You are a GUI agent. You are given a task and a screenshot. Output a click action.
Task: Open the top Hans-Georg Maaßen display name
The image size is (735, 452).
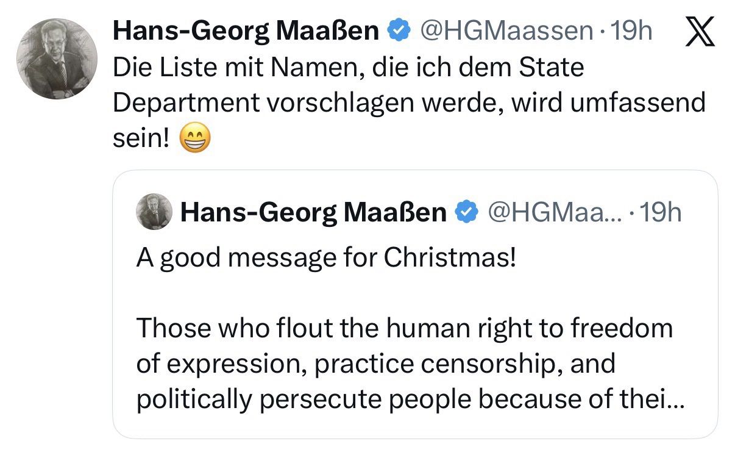pyautogui.click(x=246, y=30)
